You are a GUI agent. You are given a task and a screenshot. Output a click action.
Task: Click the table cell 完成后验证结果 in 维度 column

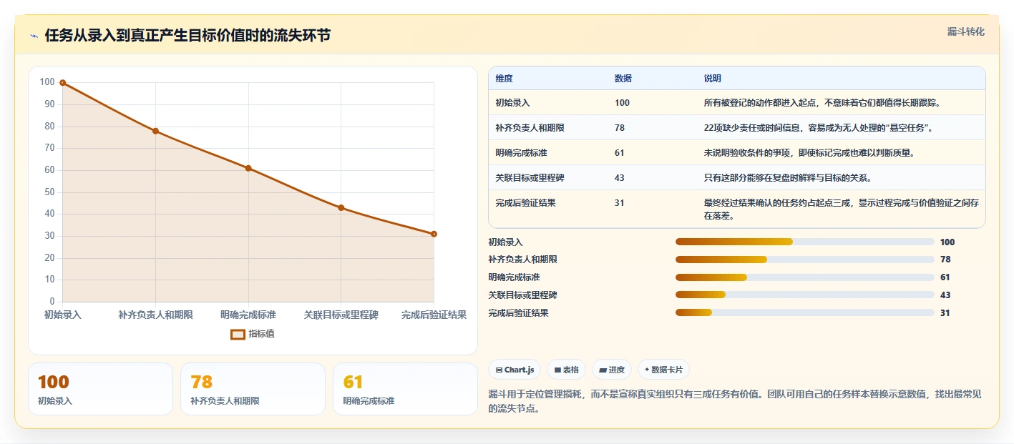[525, 202]
